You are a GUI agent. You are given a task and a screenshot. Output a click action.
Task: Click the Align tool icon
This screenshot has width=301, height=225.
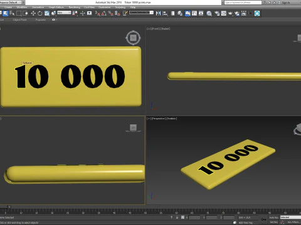165,13
